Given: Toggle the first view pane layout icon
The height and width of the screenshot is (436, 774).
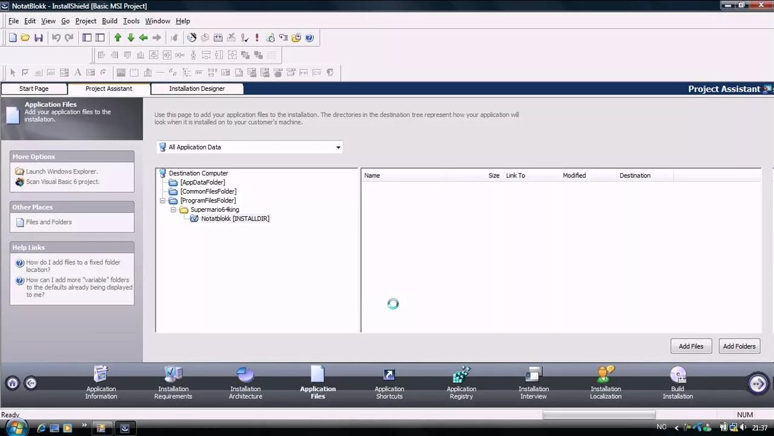Looking at the screenshot, I should 87,38.
